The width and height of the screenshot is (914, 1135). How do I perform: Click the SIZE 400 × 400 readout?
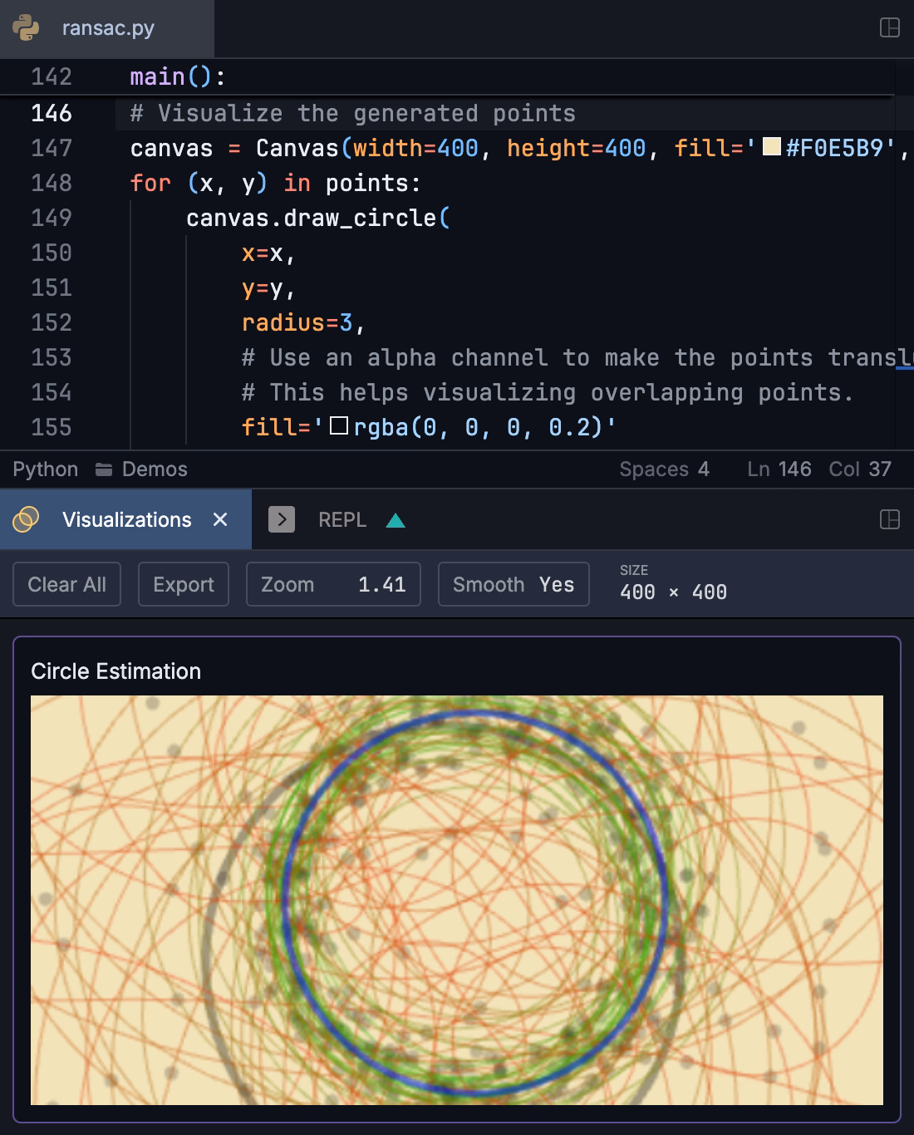pos(673,582)
